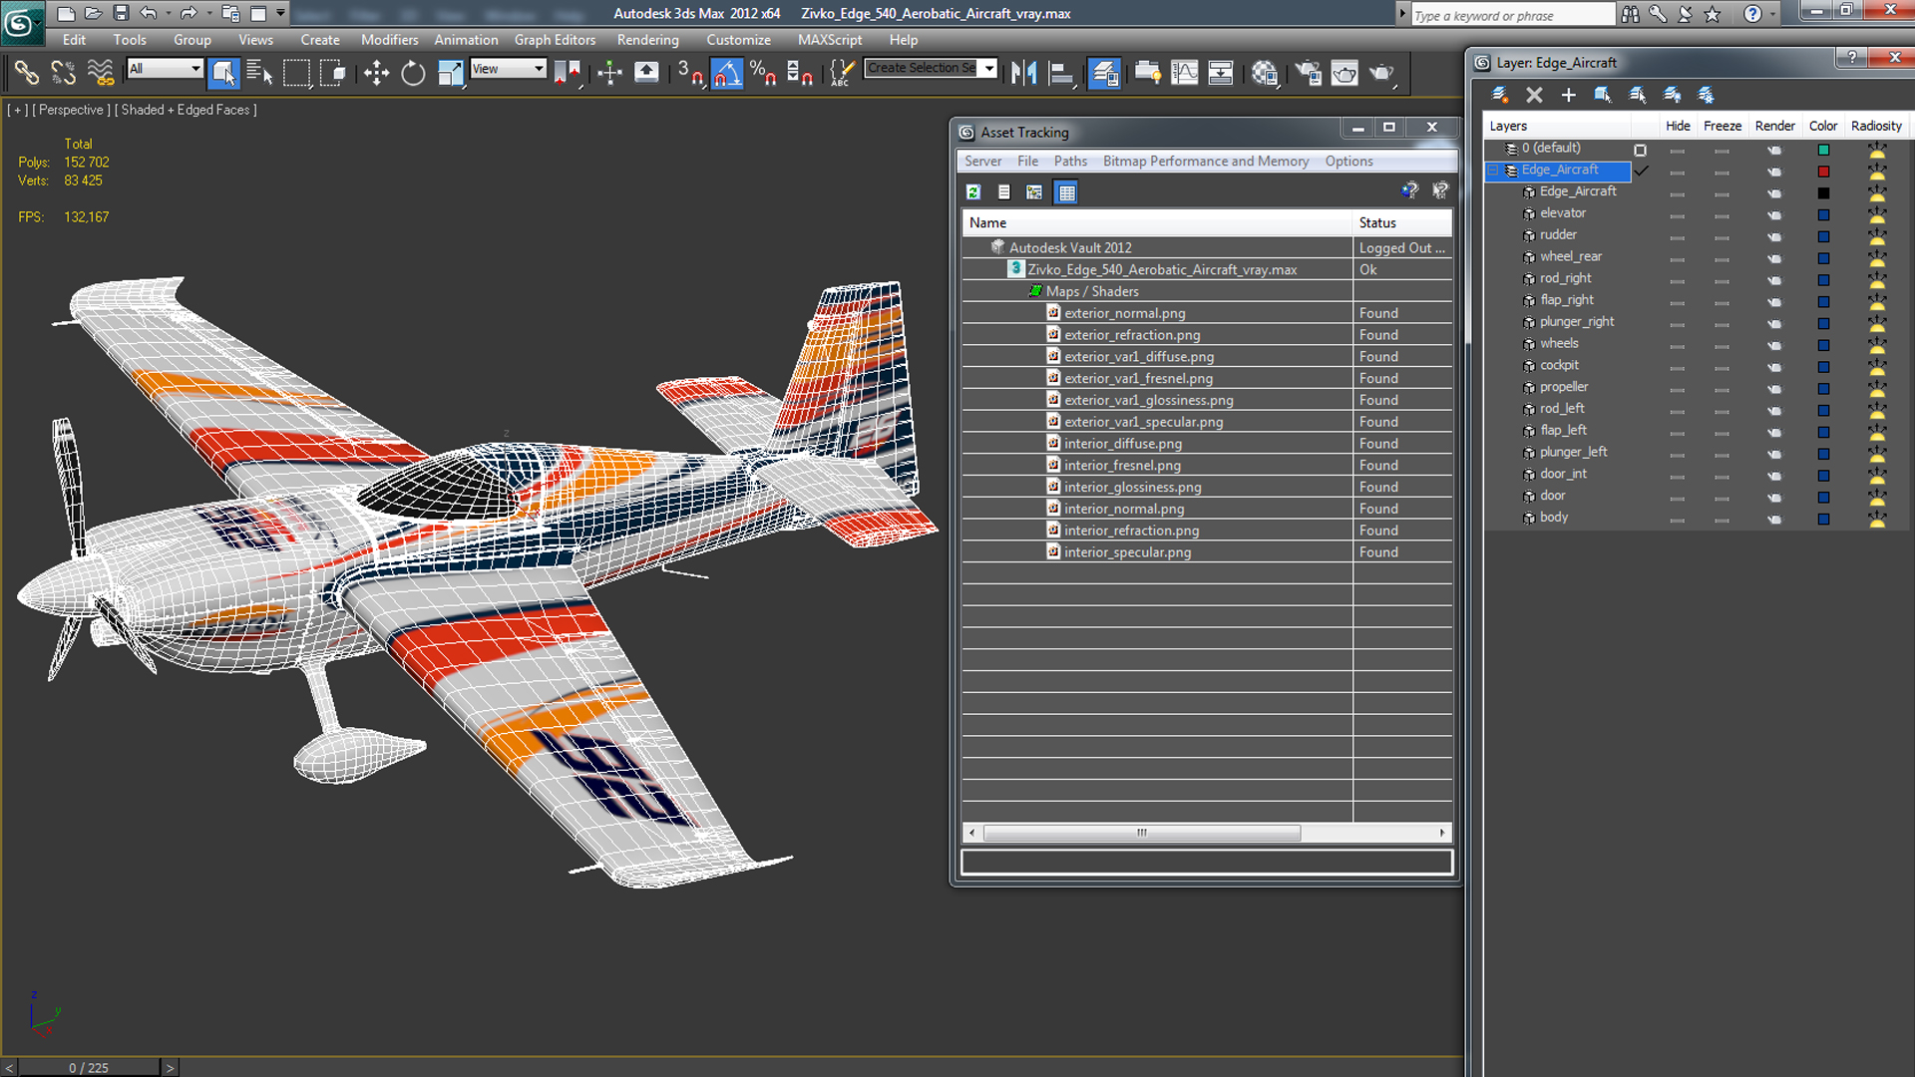Viewport: 1915px width, 1077px height.
Task: Drag the Asset Tracking horizontal scrollbar
Action: (x=1140, y=831)
